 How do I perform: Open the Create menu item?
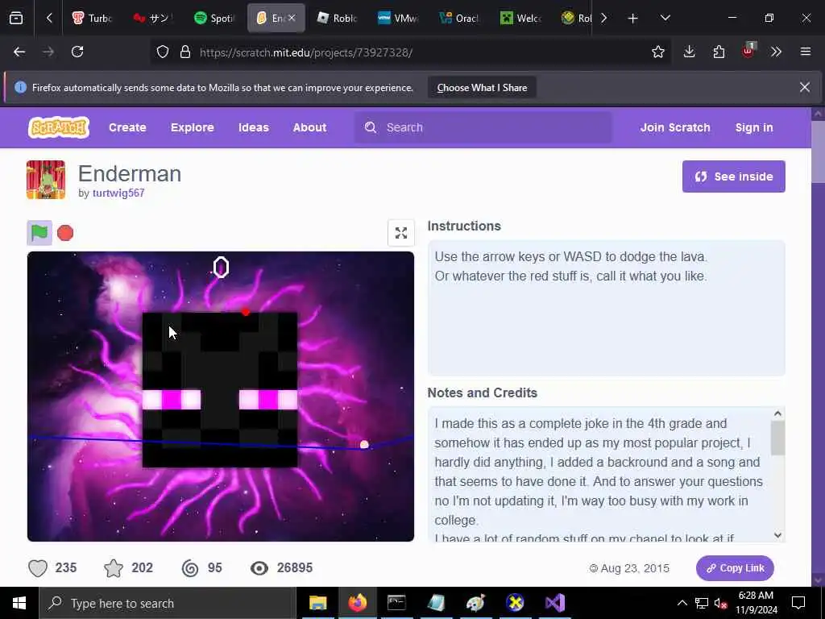[x=127, y=127]
